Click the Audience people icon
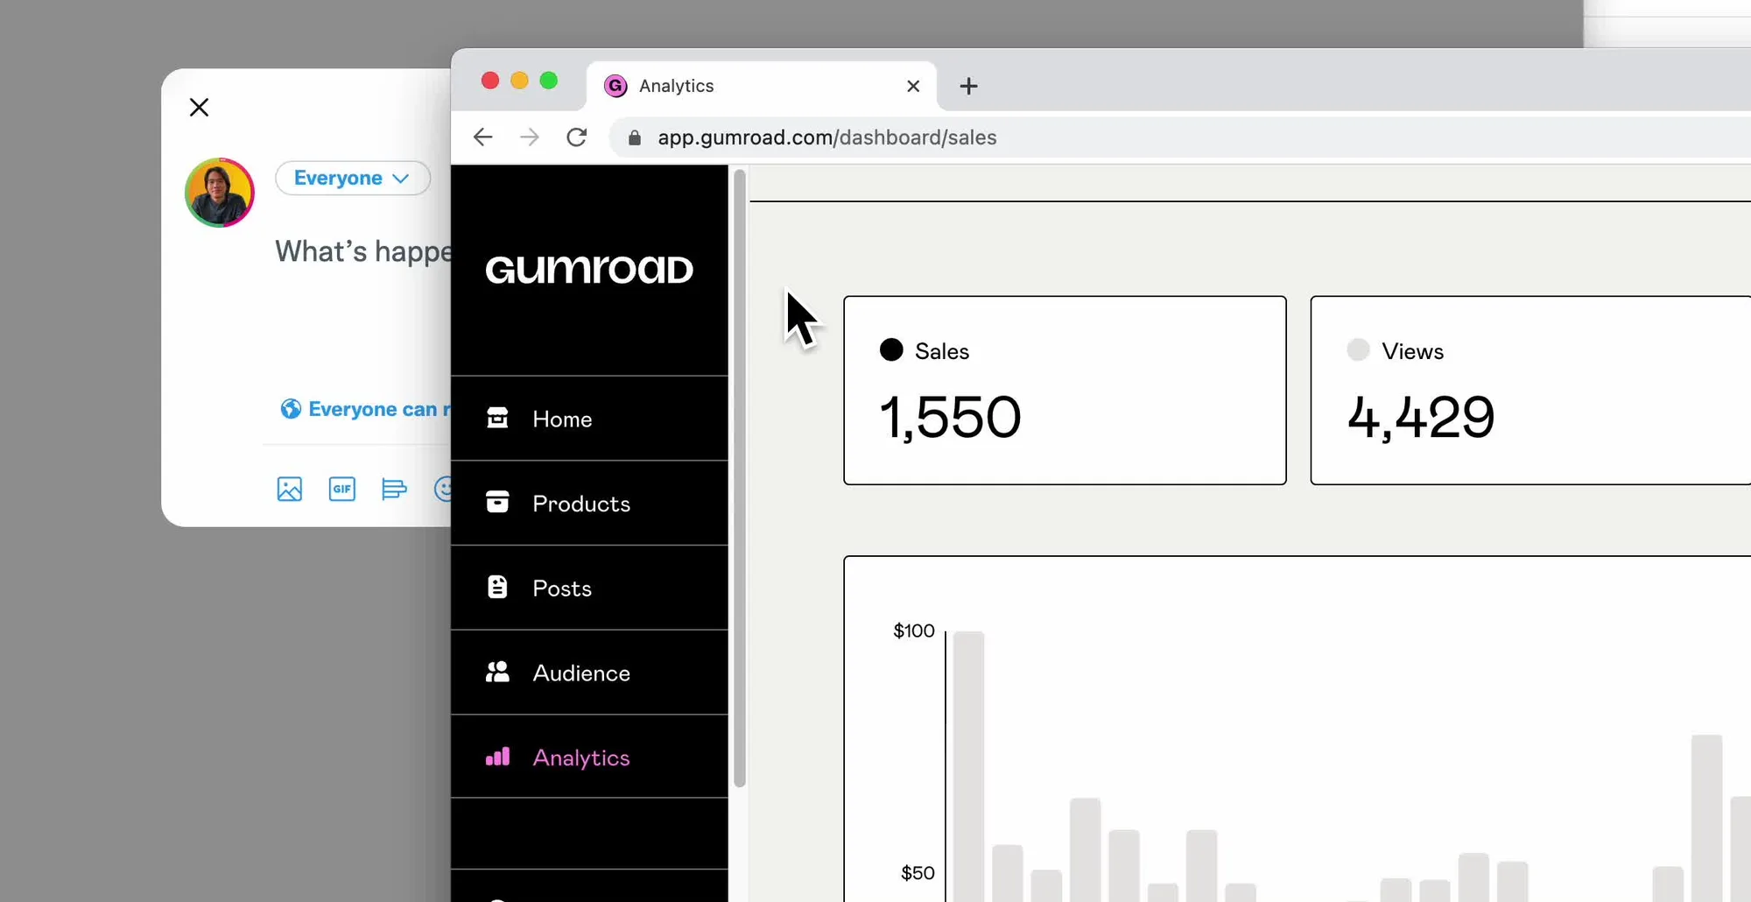Image resolution: width=1751 pixels, height=902 pixels. [497, 672]
